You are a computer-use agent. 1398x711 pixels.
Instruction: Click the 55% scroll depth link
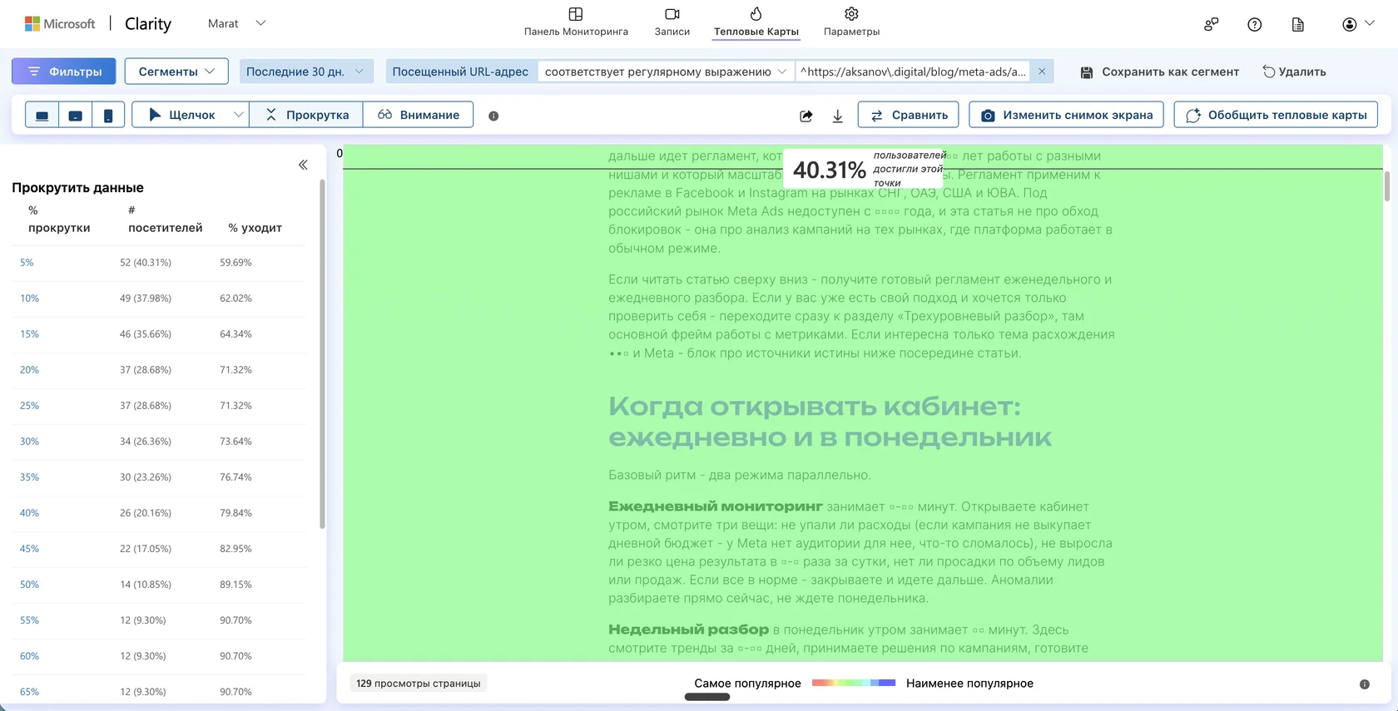[29, 620]
